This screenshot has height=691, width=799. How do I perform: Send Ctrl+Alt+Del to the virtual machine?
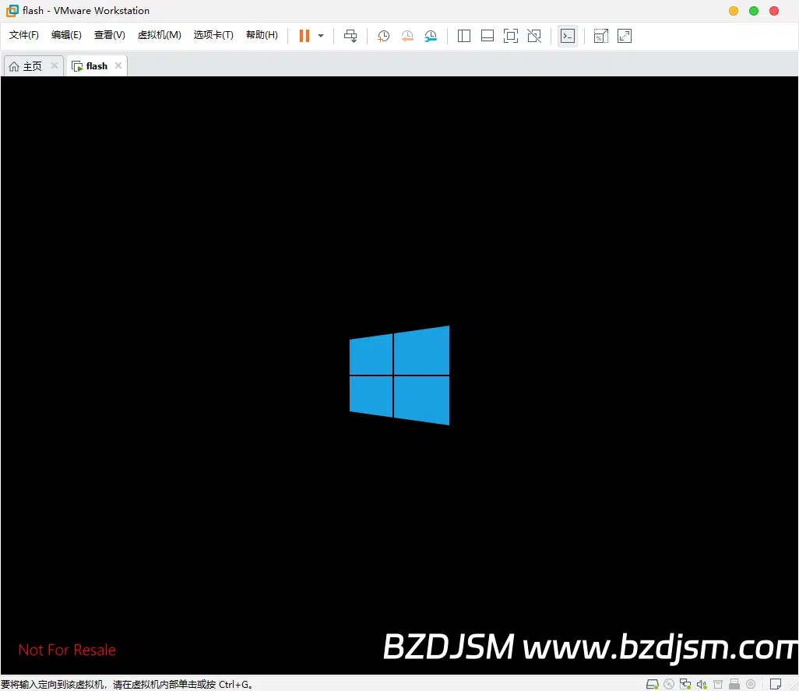pos(350,36)
